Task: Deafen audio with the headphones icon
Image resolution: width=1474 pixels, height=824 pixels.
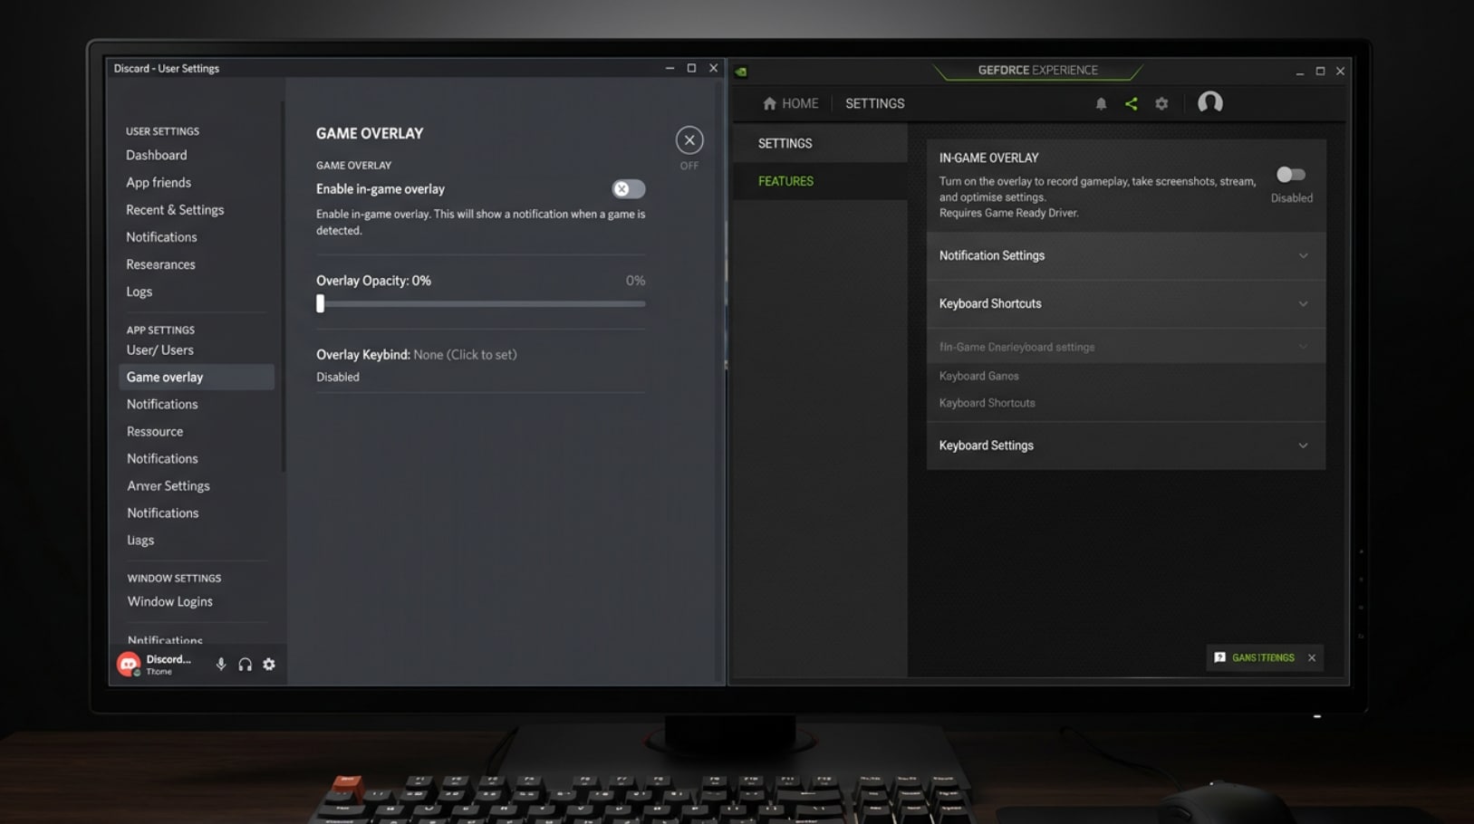Action: click(245, 664)
